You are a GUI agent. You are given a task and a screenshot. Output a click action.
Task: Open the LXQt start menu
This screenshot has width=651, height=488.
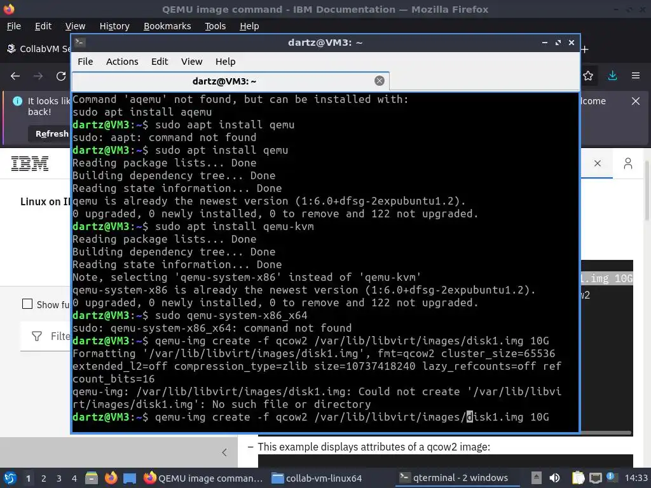tap(10, 478)
